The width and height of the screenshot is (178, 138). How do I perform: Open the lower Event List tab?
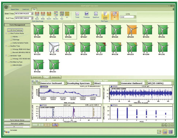tap(37, 77)
